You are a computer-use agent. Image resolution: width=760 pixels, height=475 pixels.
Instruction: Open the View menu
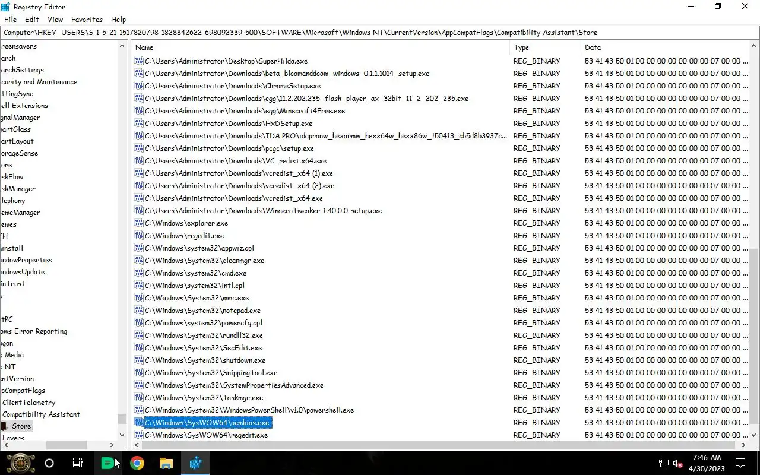tap(55, 20)
